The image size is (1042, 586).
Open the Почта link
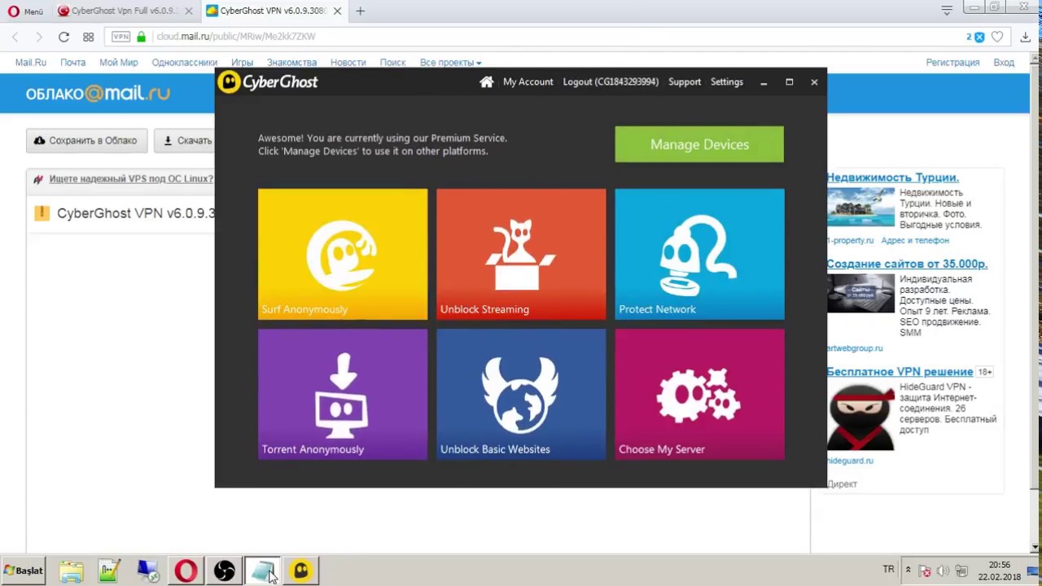(72, 63)
